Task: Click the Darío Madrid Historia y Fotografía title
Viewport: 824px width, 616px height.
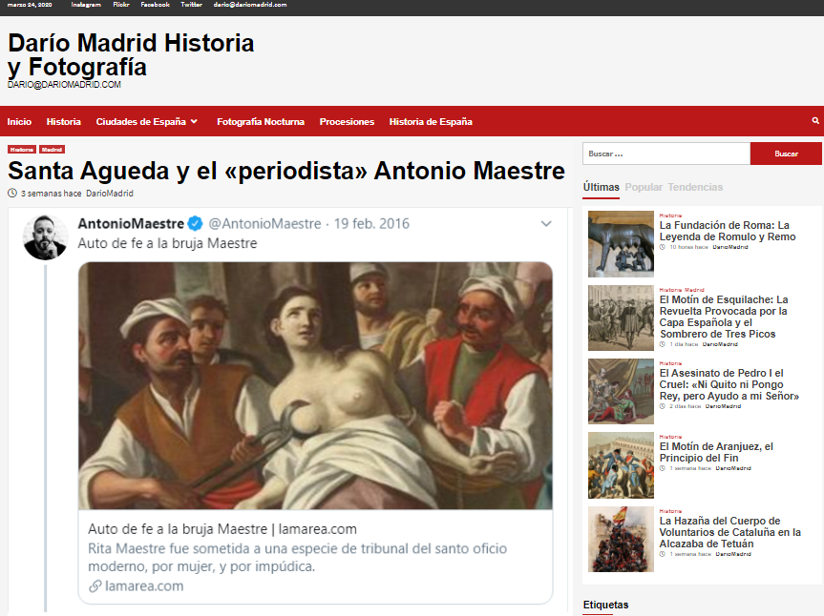Action: point(131,54)
